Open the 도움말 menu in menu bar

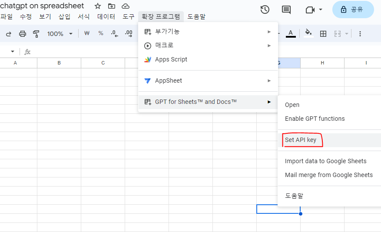tap(196, 16)
